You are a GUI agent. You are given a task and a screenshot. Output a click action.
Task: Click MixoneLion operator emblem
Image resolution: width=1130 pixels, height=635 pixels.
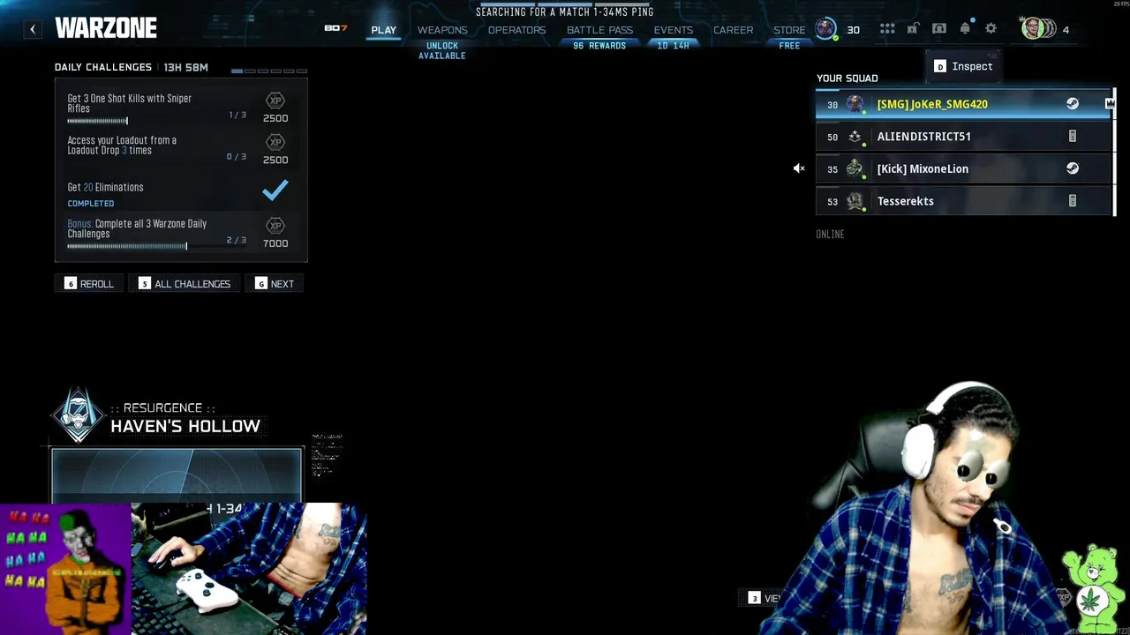(x=855, y=168)
